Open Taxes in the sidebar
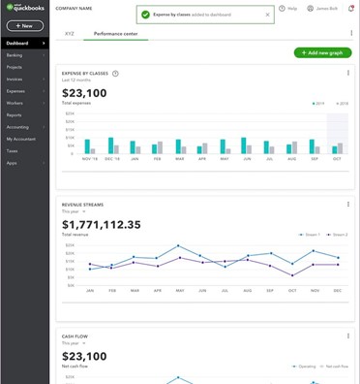Image resolution: width=360 pixels, height=384 pixels. (x=25, y=151)
